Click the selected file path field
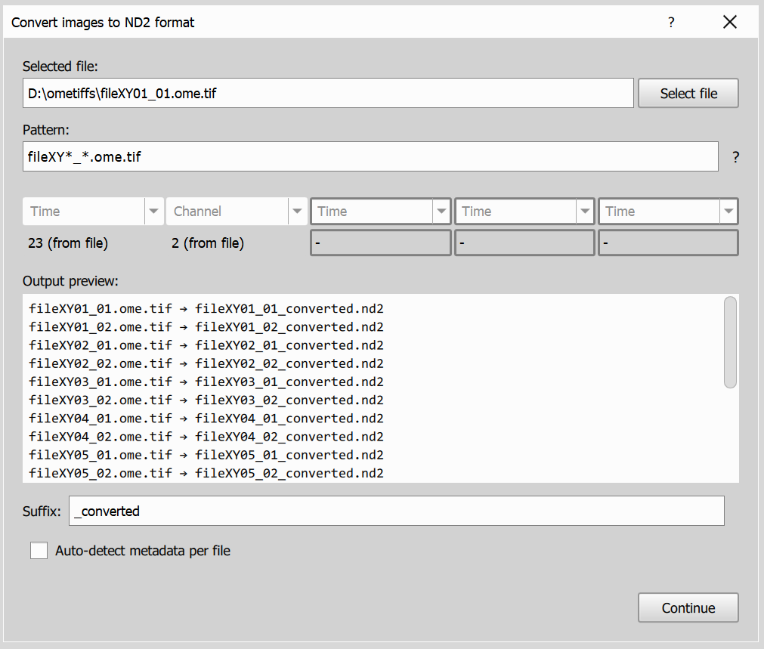This screenshot has height=649, width=764. coord(328,93)
